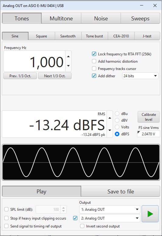Select the dBV units radio button
The height and width of the screenshot is (236, 162).
pos(117,120)
